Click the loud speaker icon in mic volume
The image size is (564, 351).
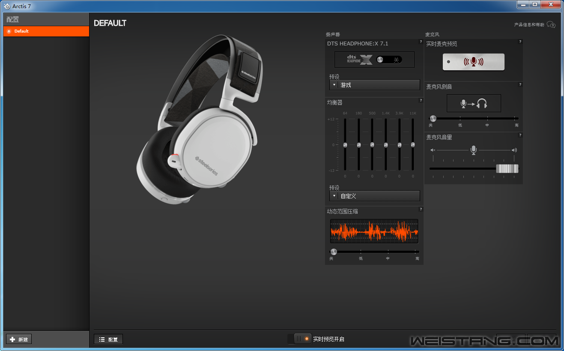tap(514, 150)
